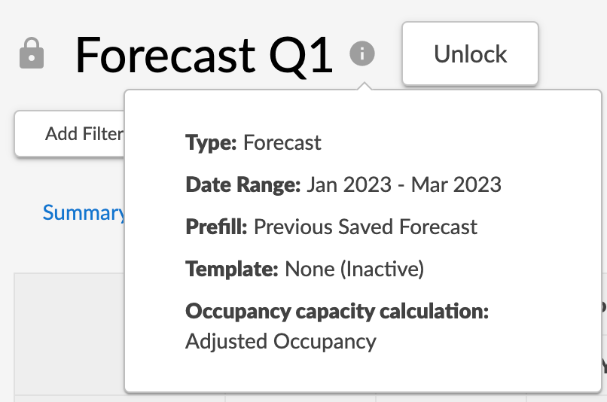Image resolution: width=607 pixels, height=402 pixels.
Task: Click the Prefill: Previous Saved Forecast line
Action: 331,227
